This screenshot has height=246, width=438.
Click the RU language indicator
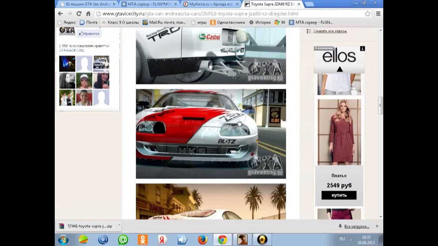coord(342,239)
